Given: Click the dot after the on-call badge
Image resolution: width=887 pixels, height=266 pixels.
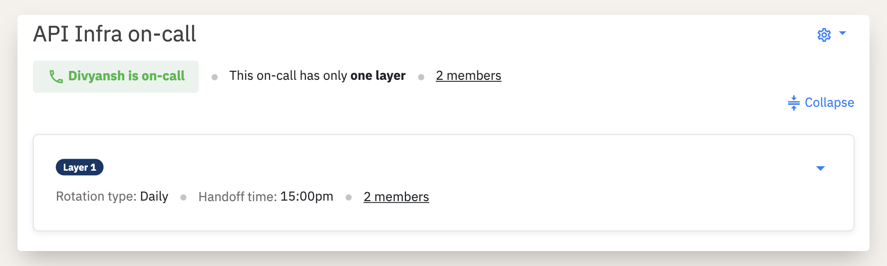Looking at the screenshot, I should coord(215,77).
